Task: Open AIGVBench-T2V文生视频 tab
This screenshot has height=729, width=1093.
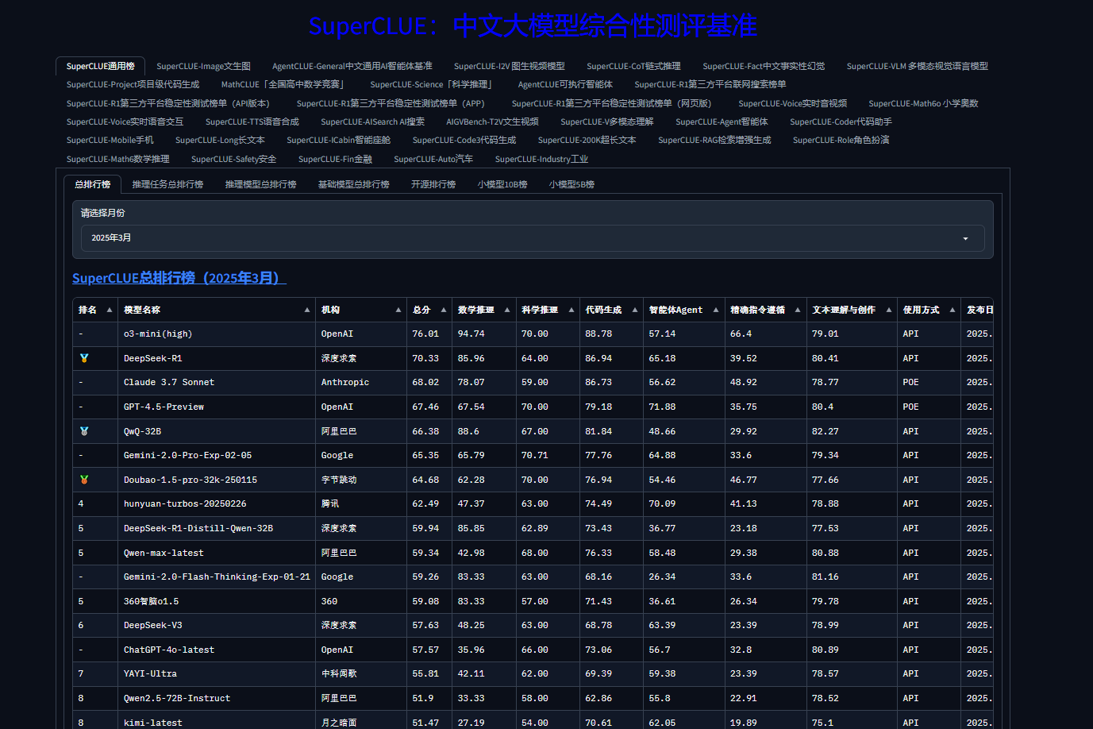Action: point(492,121)
